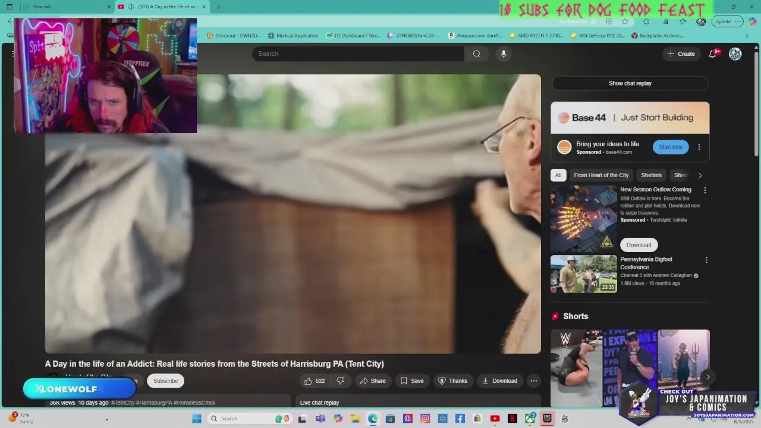Click the Create button
The height and width of the screenshot is (428, 761).
pyautogui.click(x=681, y=53)
